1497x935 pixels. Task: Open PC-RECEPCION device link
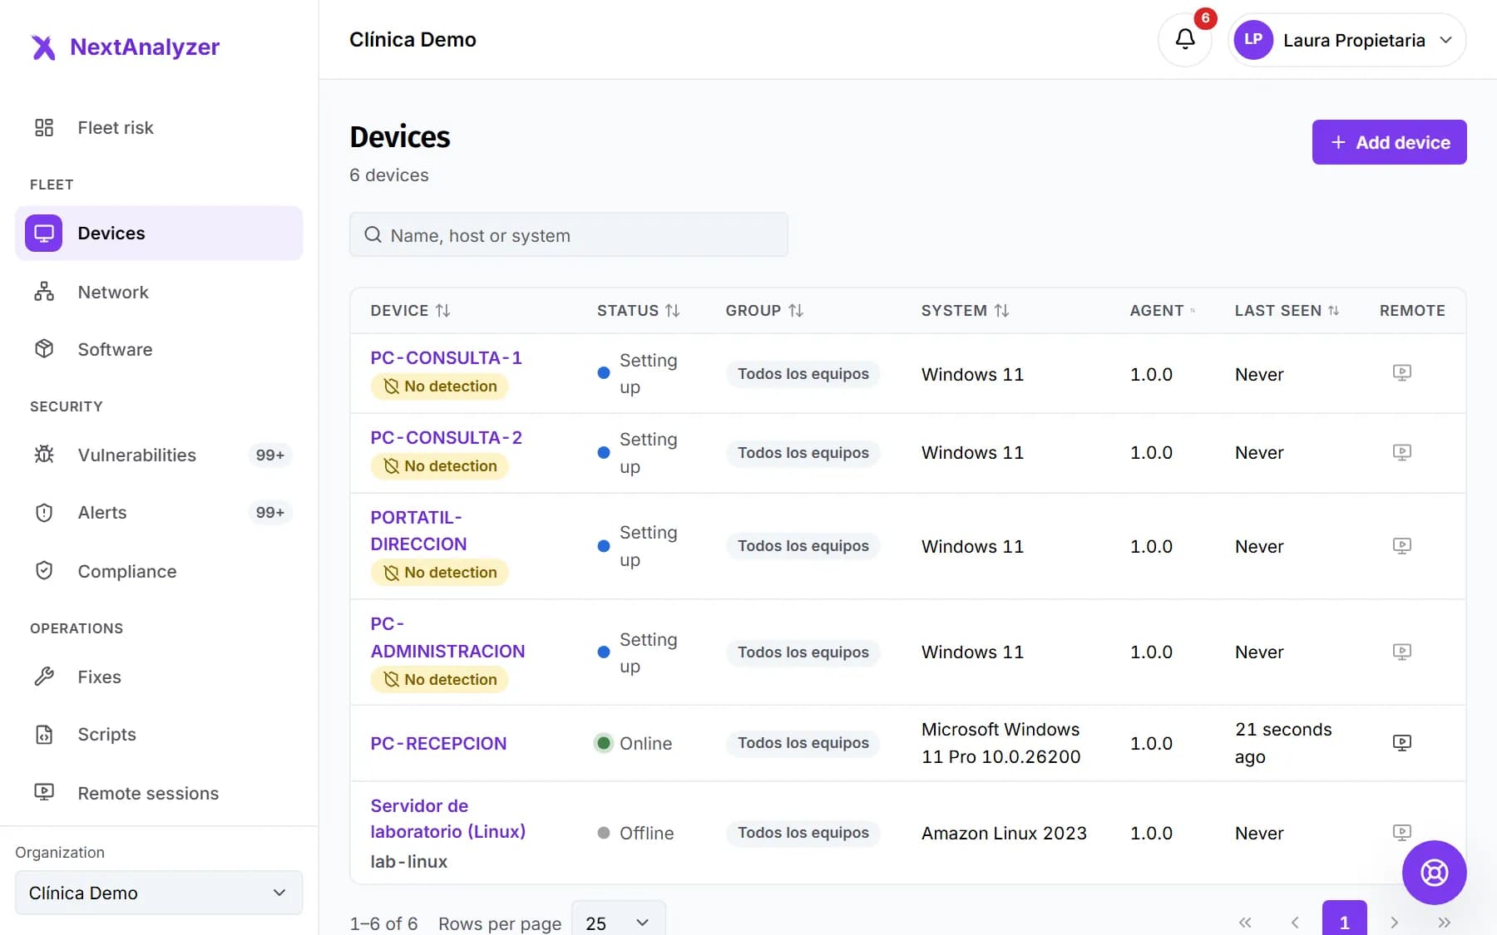click(x=438, y=743)
